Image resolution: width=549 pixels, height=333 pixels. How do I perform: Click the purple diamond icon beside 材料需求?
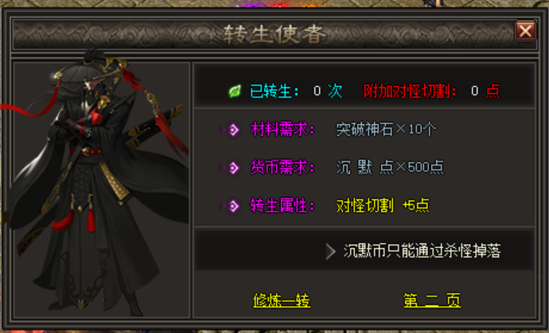[x=234, y=130]
